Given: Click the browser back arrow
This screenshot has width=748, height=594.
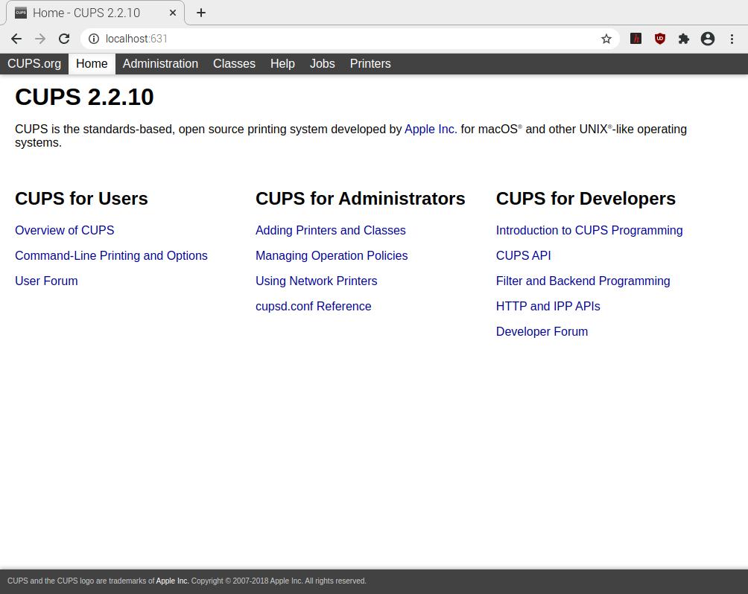Looking at the screenshot, I should click(16, 39).
